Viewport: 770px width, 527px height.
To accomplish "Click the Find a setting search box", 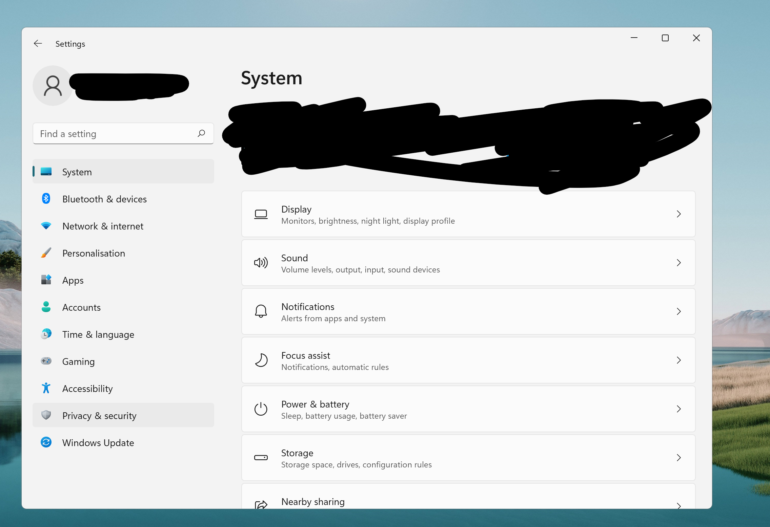I will click(x=123, y=133).
